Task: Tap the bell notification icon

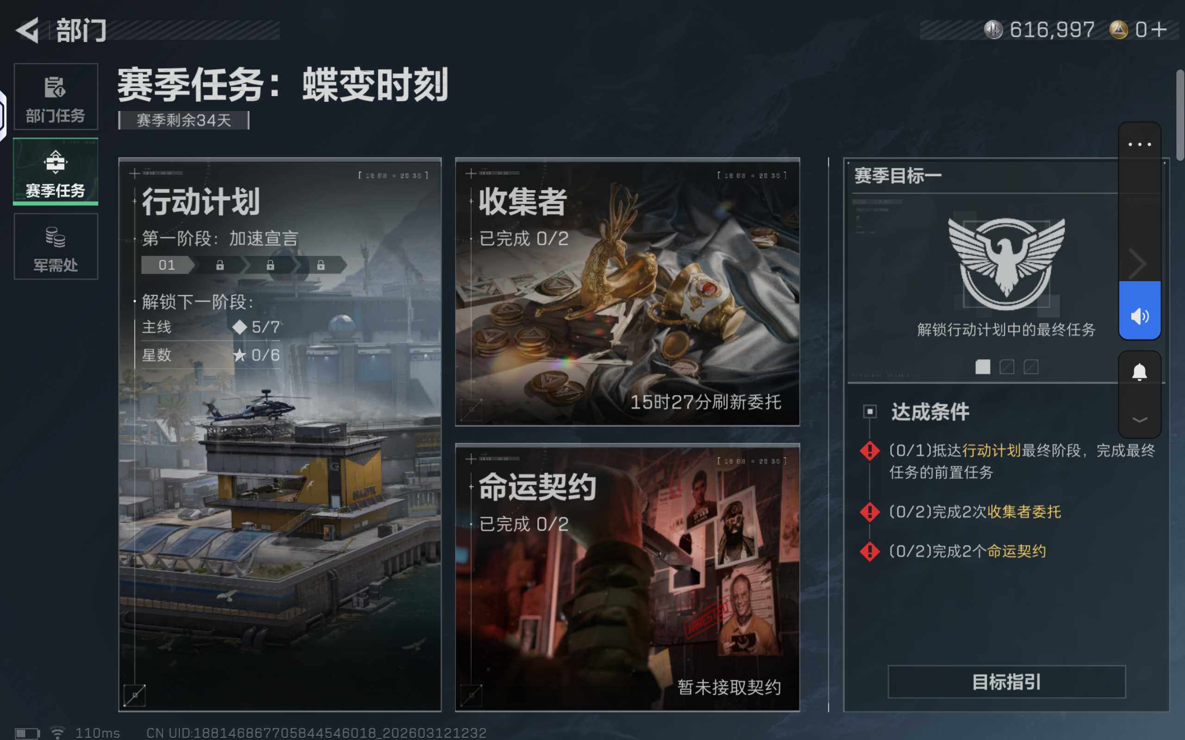Action: click(x=1140, y=372)
